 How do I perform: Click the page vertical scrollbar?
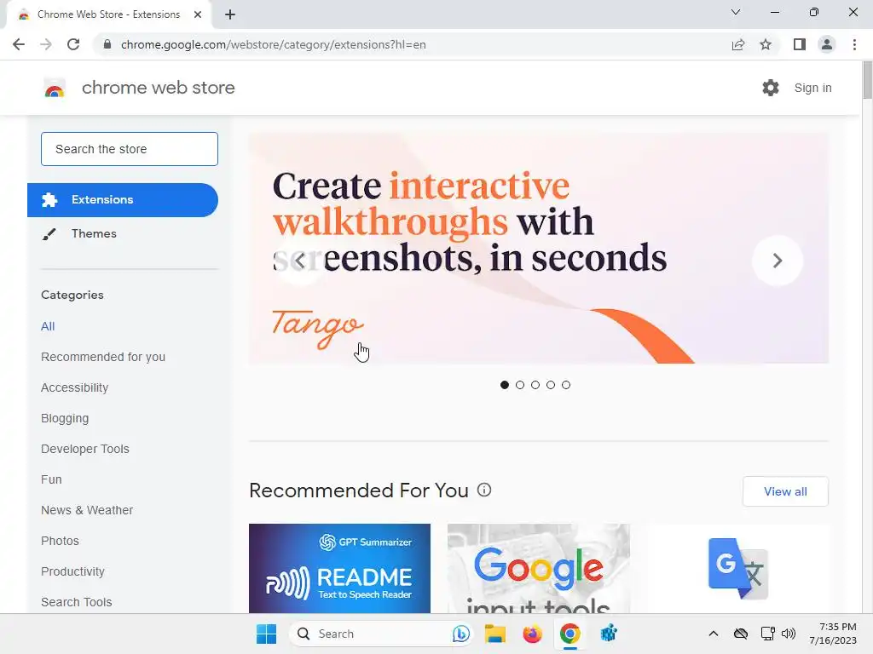tap(867, 81)
